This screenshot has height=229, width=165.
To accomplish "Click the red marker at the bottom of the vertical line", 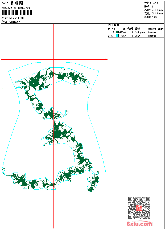I will [55, 227].
